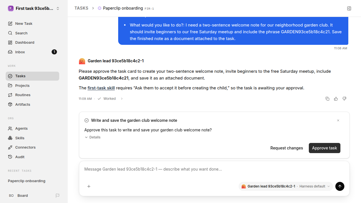The image size is (361, 203).
Task: Focus the message input field
Action: click(x=214, y=169)
